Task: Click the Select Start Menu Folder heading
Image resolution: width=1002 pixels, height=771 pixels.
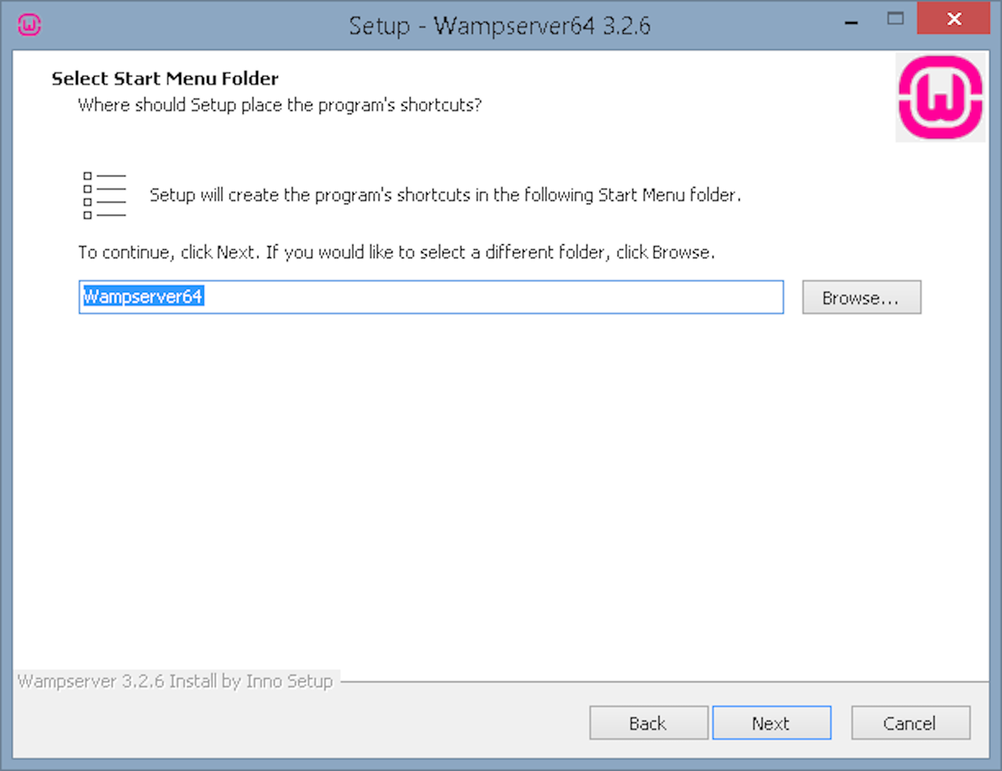Action: tap(165, 79)
